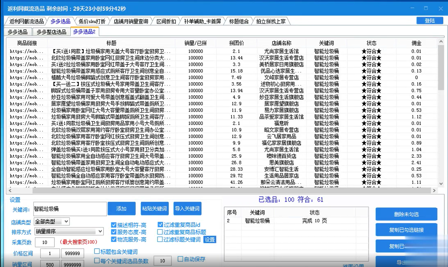The width and height of the screenshot is (448, 267).
Task: Click the 采集页数 number field
Action: click(x=44, y=242)
